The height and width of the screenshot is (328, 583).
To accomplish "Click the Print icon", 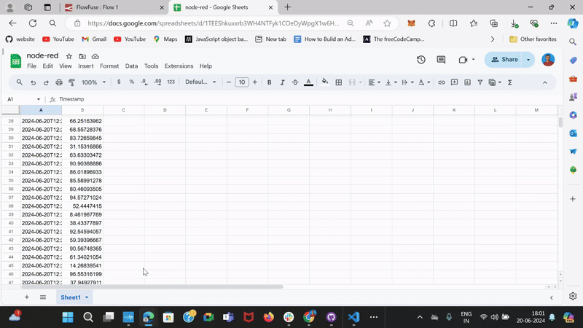I will 60,82.
